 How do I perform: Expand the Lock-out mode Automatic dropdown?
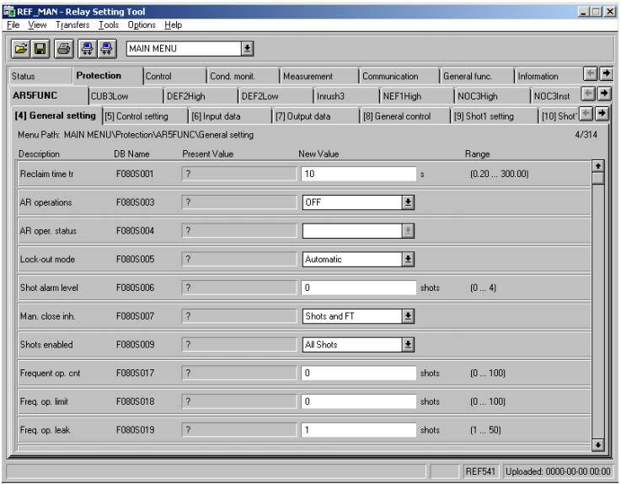[x=408, y=259]
